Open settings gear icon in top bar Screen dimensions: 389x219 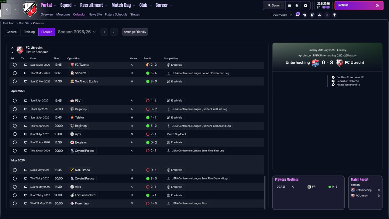tap(305, 5)
